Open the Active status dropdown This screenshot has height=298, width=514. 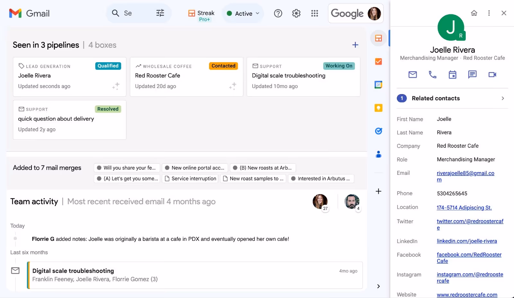(243, 13)
